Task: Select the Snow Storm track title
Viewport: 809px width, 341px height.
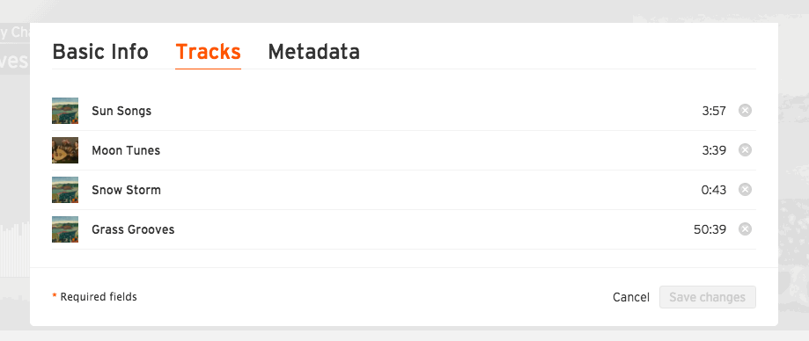Action: tap(127, 190)
